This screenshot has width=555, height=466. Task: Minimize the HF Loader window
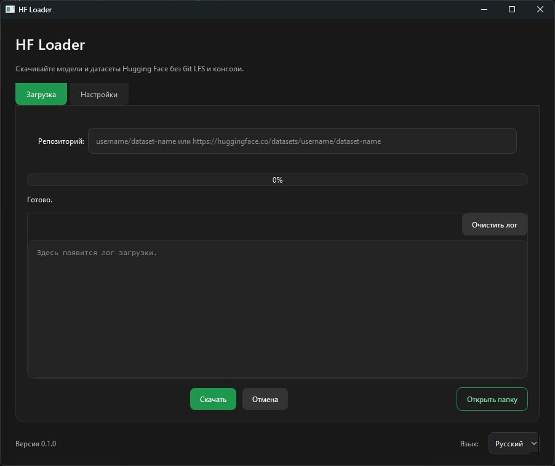coord(484,9)
